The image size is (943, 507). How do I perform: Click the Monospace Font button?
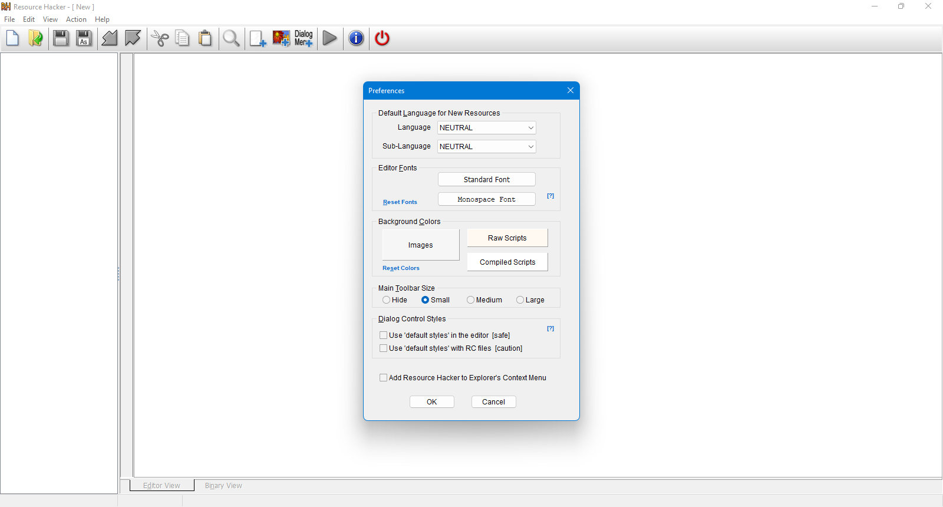[x=487, y=199]
